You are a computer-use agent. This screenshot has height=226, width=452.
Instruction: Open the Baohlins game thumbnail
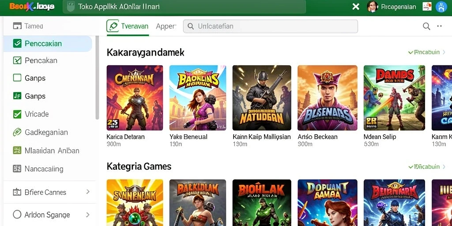click(x=198, y=98)
